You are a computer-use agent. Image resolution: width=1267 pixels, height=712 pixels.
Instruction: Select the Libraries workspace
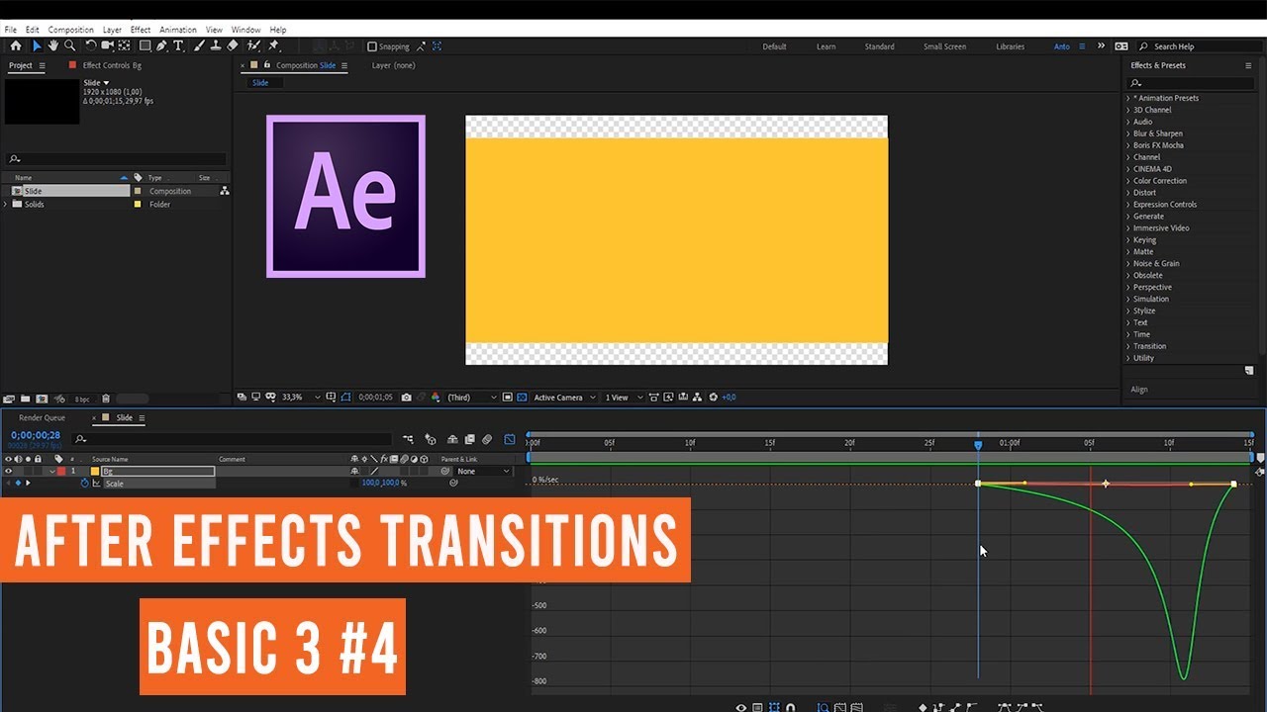click(1010, 46)
